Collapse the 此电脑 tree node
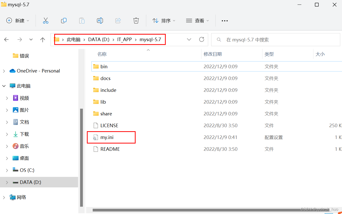The image size is (342, 214). pyautogui.click(x=4, y=86)
